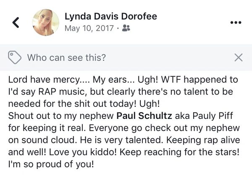Tap the "Who can see this?" text
Screen dimensions: 252x176
66,58
